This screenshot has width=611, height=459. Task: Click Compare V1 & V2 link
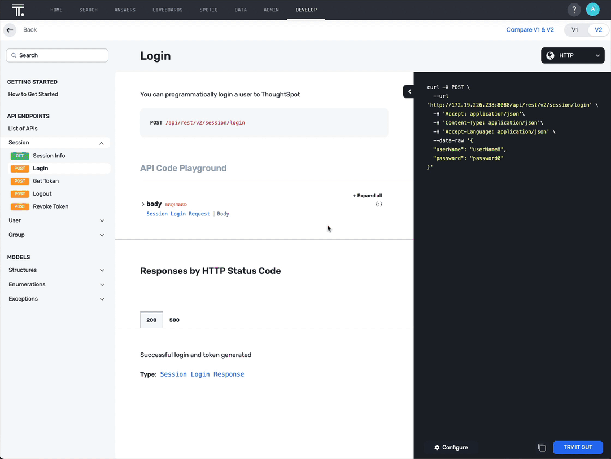(x=530, y=30)
